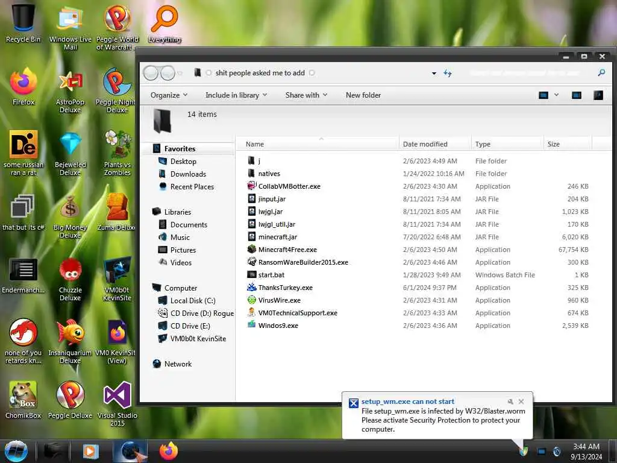Click the Explorer back navigation button

click(151, 73)
